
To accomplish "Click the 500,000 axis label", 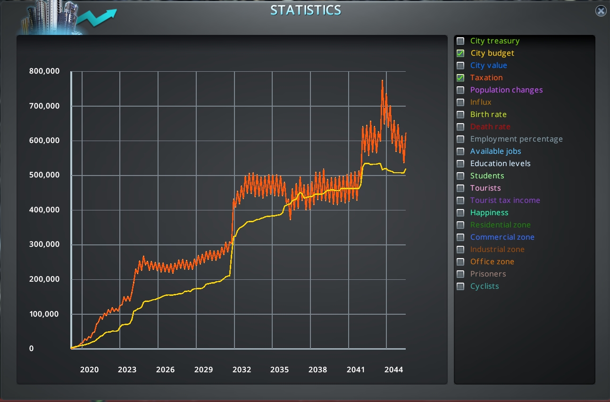I will tap(44, 176).
